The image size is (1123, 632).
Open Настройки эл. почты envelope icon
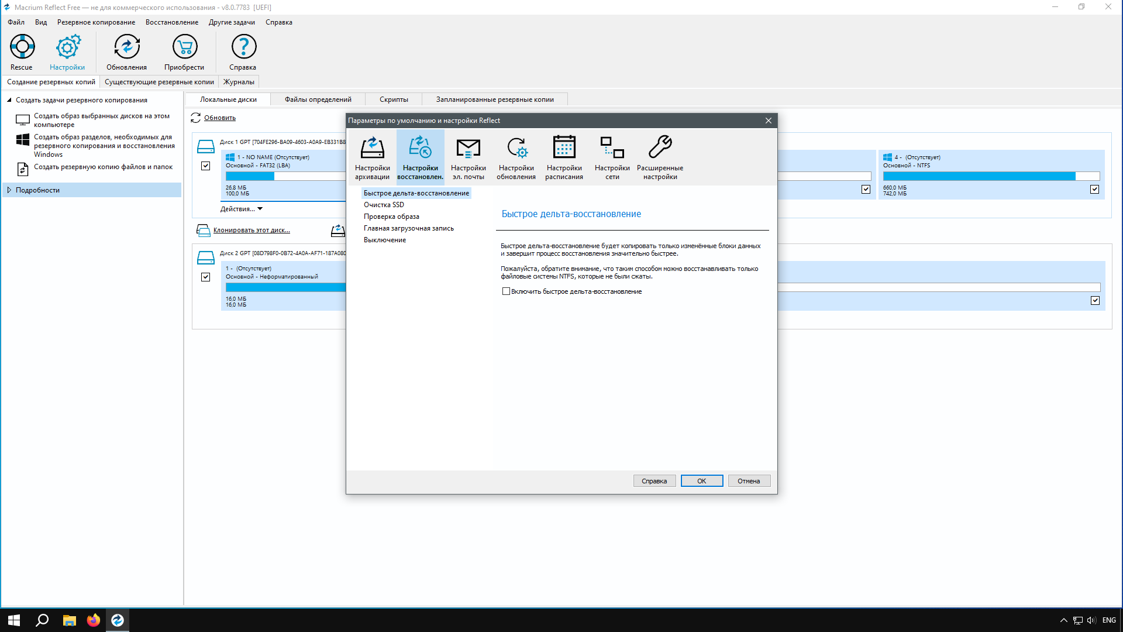coord(468,157)
